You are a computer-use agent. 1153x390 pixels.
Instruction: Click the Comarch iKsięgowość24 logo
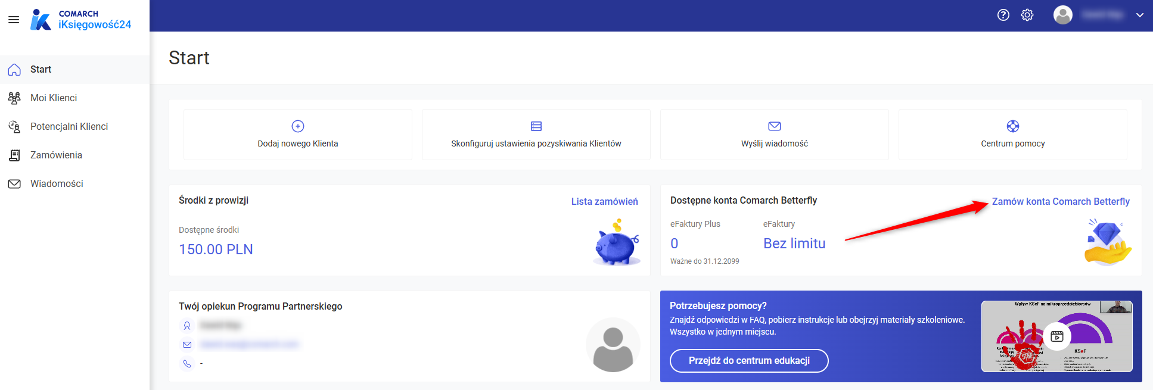point(80,20)
